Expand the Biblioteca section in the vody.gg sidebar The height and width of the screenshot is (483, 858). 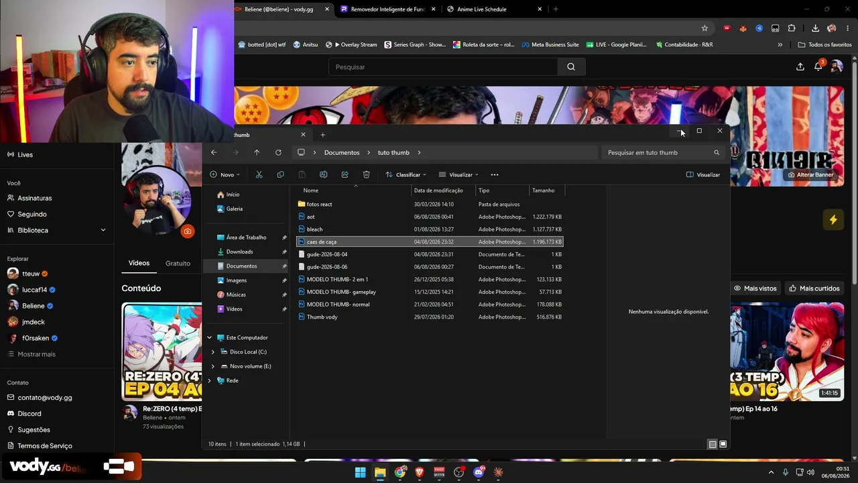103,230
